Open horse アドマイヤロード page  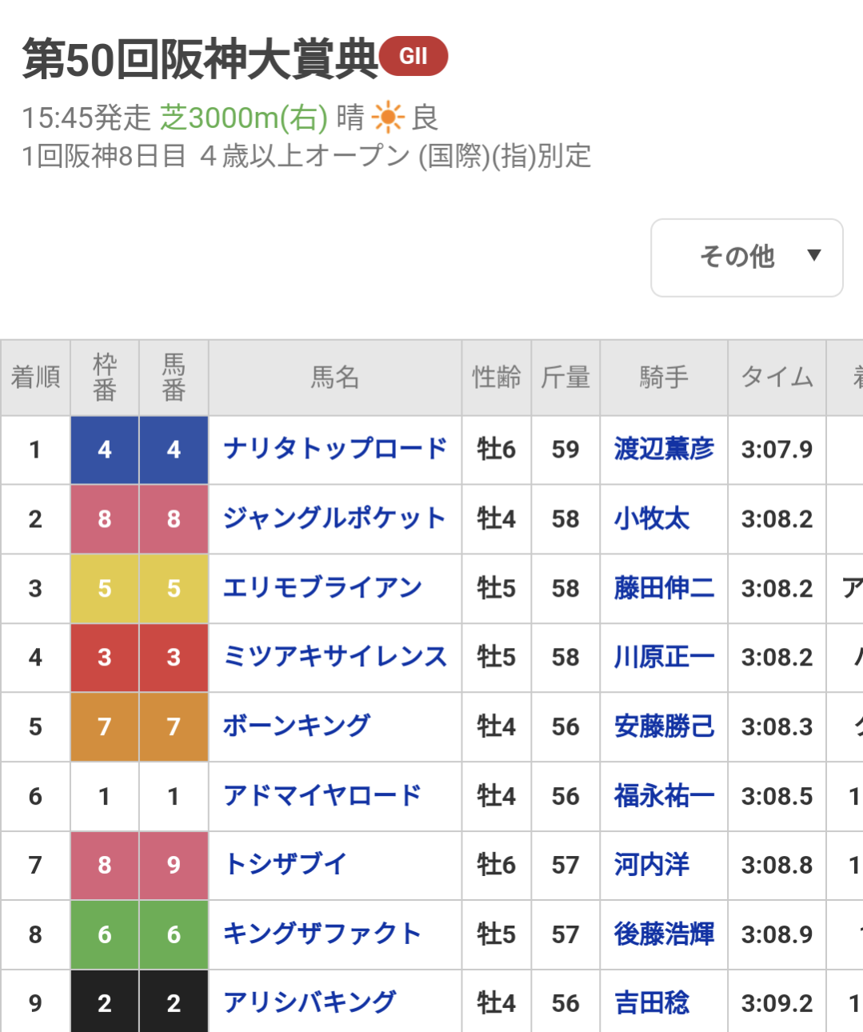pos(322,796)
